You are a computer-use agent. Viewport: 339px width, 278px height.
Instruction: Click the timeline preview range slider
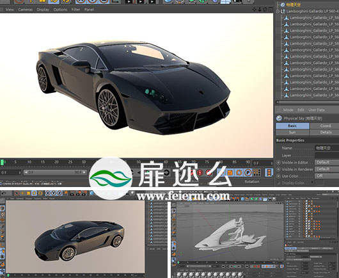(x=55, y=172)
